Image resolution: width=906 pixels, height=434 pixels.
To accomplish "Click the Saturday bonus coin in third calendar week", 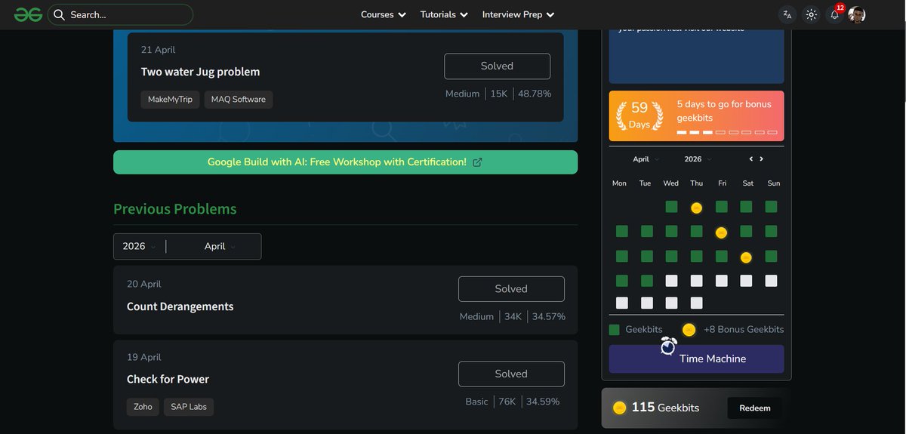I will [746, 257].
